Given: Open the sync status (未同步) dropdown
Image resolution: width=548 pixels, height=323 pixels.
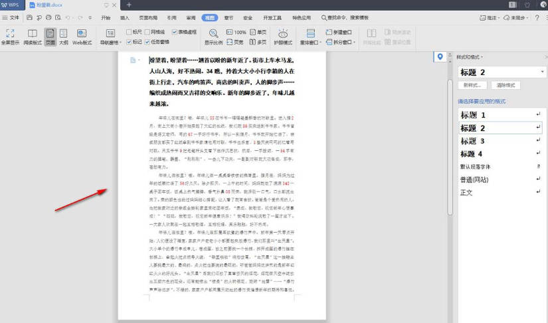Looking at the screenshot, I should pos(516,17).
